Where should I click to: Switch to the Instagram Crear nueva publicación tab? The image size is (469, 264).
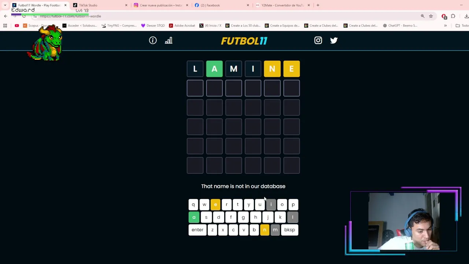[x=160, y=5]
